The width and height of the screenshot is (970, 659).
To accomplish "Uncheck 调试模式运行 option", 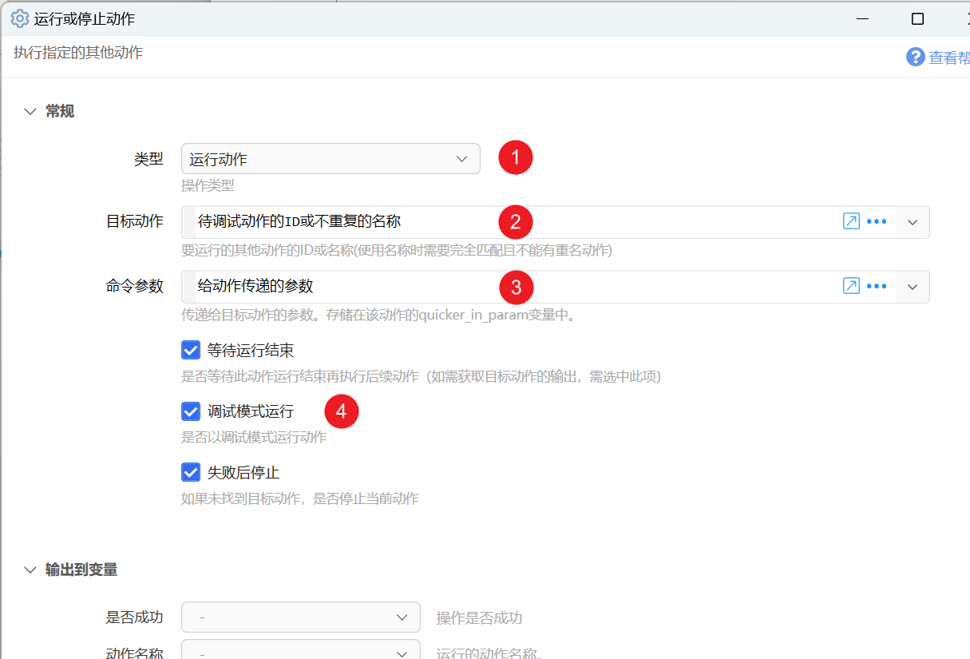I will pyautogui.click(x=191, y=411).
